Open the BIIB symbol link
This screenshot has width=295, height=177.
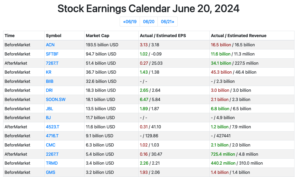[x=50, y=82]
